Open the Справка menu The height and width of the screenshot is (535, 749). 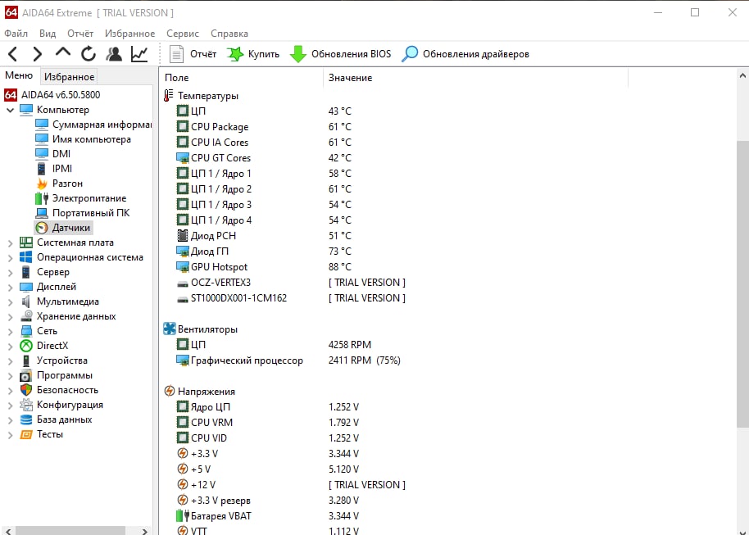pos(229,34)
